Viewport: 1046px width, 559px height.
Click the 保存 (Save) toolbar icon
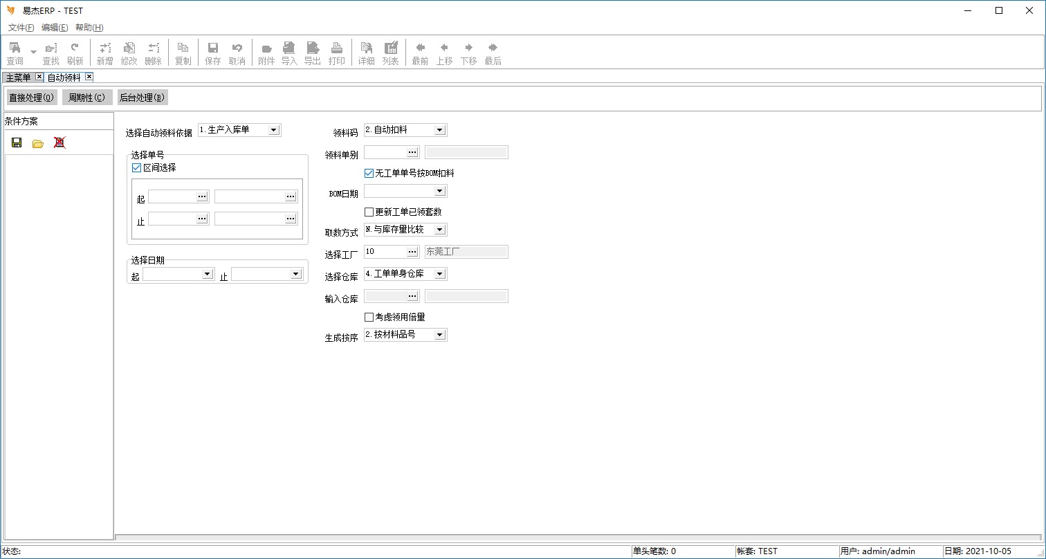[213, 53]
